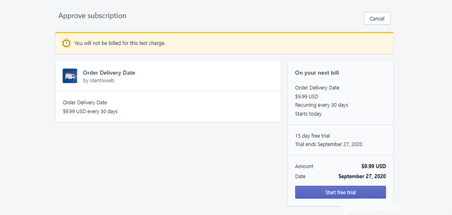Click 'Recurring every 30 days' text

321,105
